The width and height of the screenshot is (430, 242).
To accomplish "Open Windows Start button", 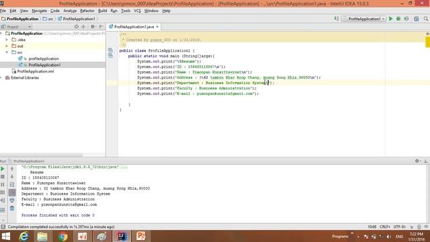I will click(5, 236).
